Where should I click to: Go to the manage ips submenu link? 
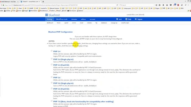tap(114, 23)
